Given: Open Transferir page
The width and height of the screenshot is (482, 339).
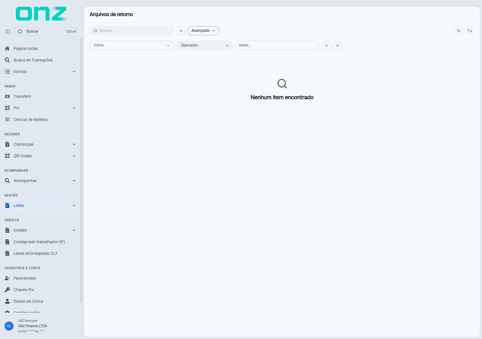Looking at the screenshot, I should (x=22, y=96).
